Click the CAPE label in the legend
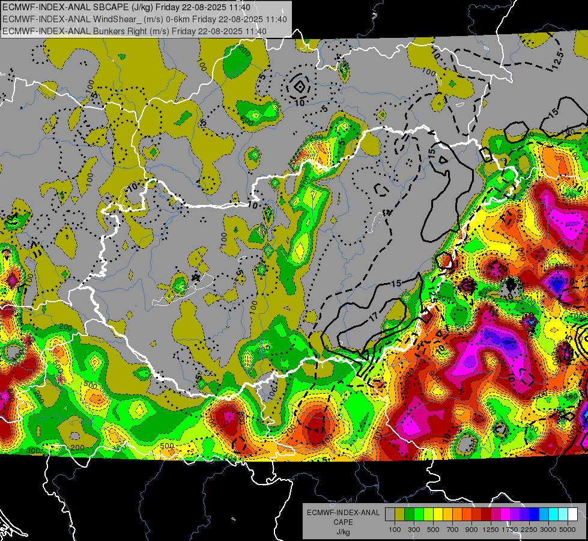Viewport: 588px width, 541px height. pyautogui.click(x=344, y=522)
